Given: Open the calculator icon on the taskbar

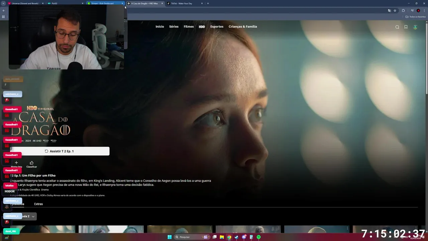Looking at the screenshot, I should pyautogui.click(x=251, y=237).
